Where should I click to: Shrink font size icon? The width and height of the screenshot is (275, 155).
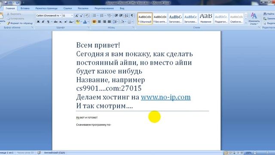coord(81,15)
